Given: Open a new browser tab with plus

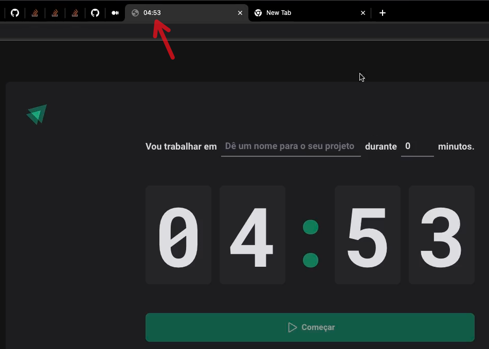Looking at the screenshot, I should pos(383,13).
